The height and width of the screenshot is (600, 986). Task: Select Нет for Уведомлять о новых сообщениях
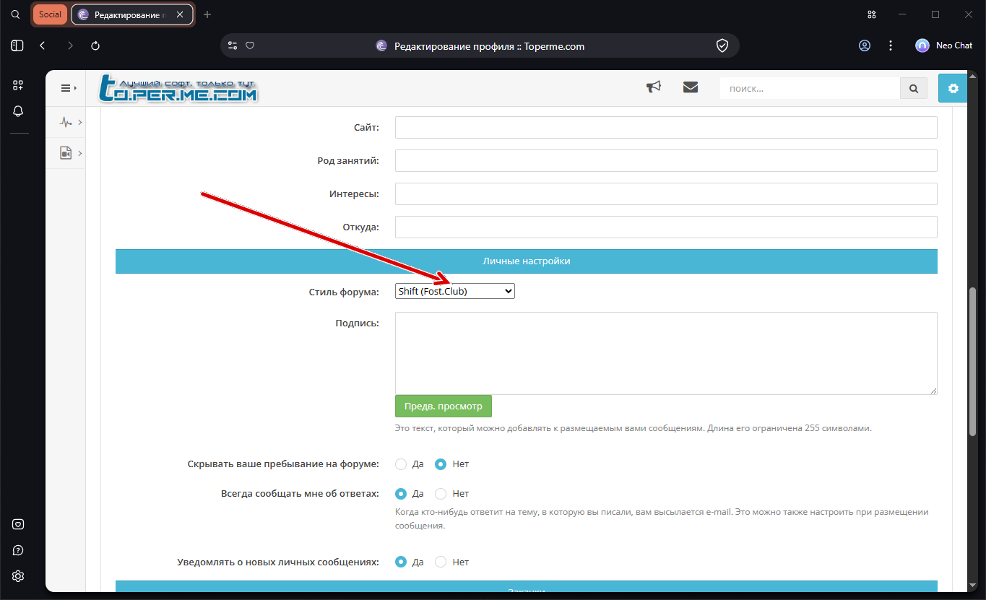coord(441,562)
